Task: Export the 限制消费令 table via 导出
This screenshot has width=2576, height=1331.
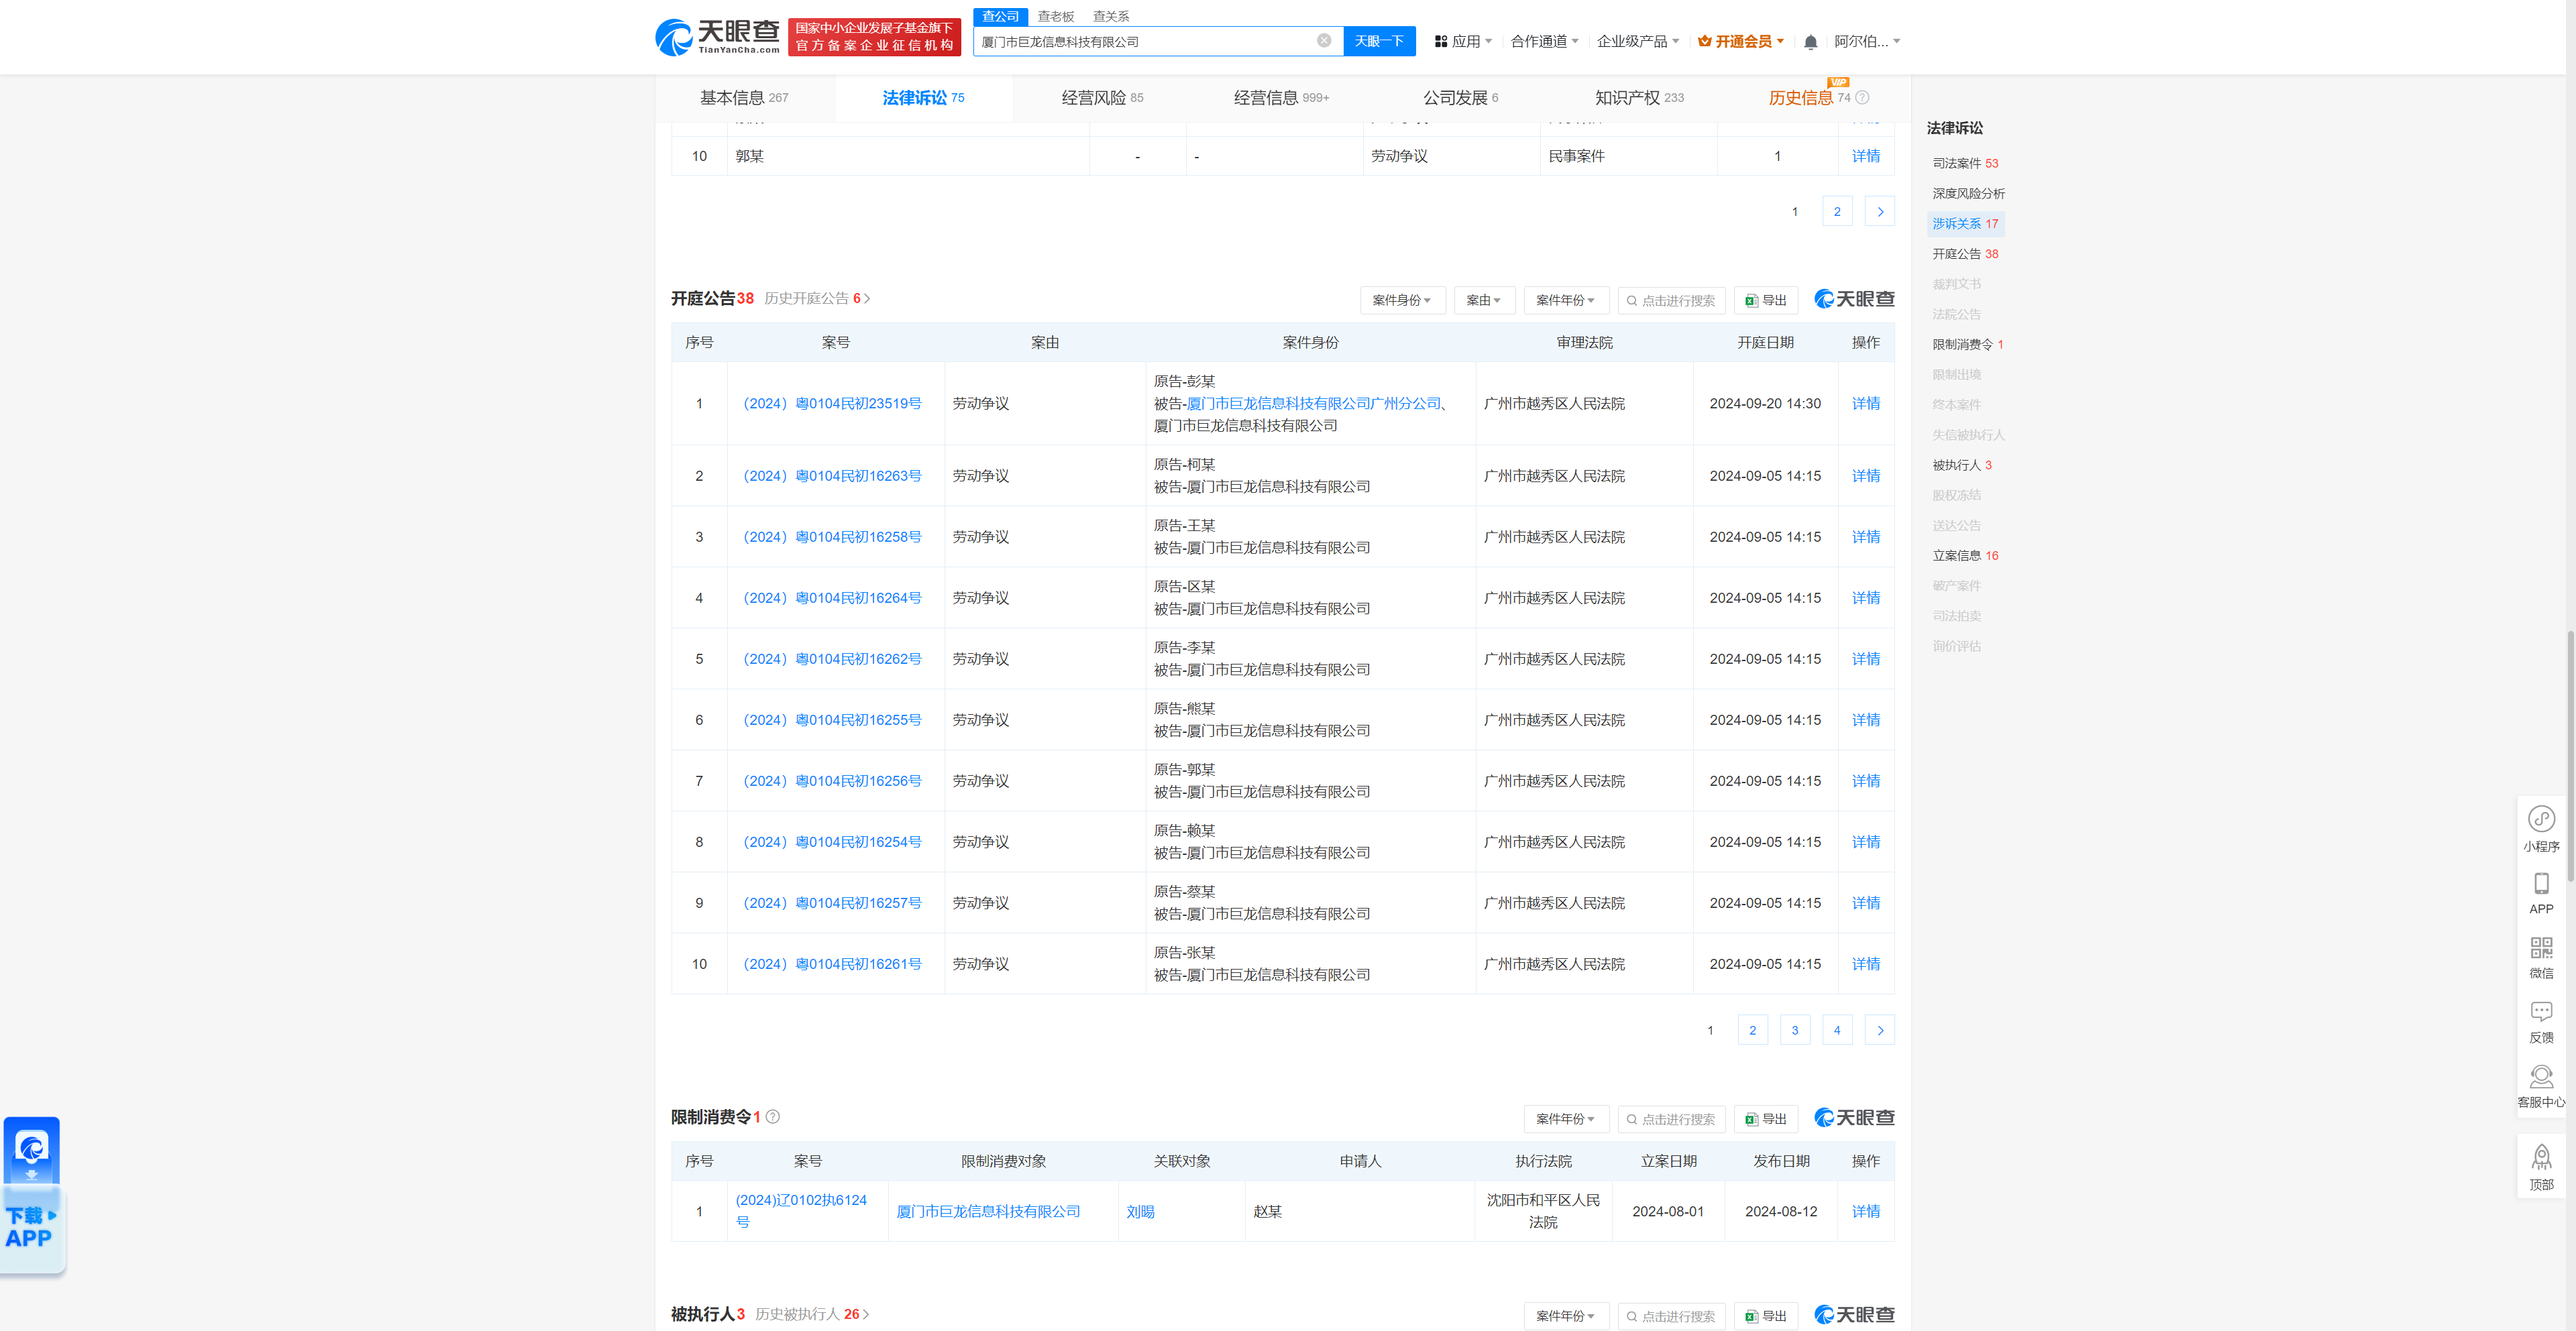Action: click(1766, 1118)
